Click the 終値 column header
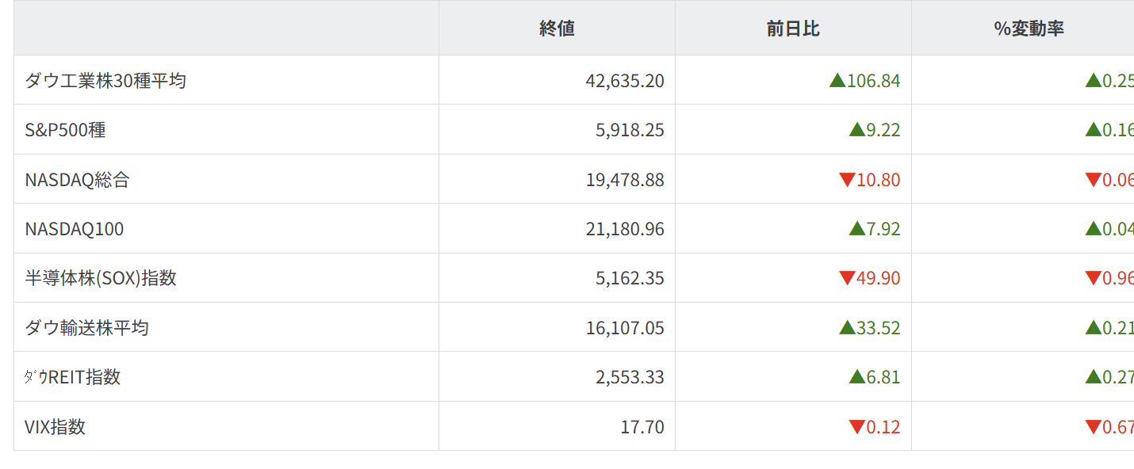The width and height of the screenshot is (1134, 469). click(x=557, y=29)
